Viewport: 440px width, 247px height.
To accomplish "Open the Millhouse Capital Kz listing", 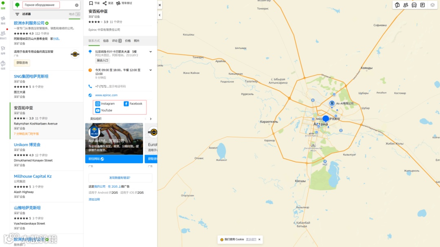I will pyautogui.click(x=33, y=176).
